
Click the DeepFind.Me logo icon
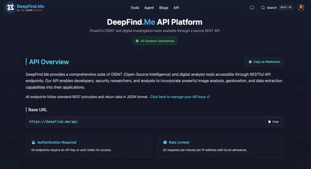[x=11, y=7]
